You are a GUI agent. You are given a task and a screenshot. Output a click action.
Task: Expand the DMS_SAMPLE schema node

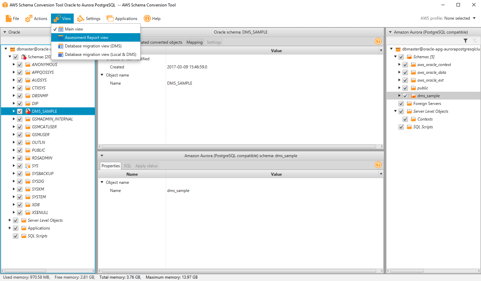tap(14, 111)
